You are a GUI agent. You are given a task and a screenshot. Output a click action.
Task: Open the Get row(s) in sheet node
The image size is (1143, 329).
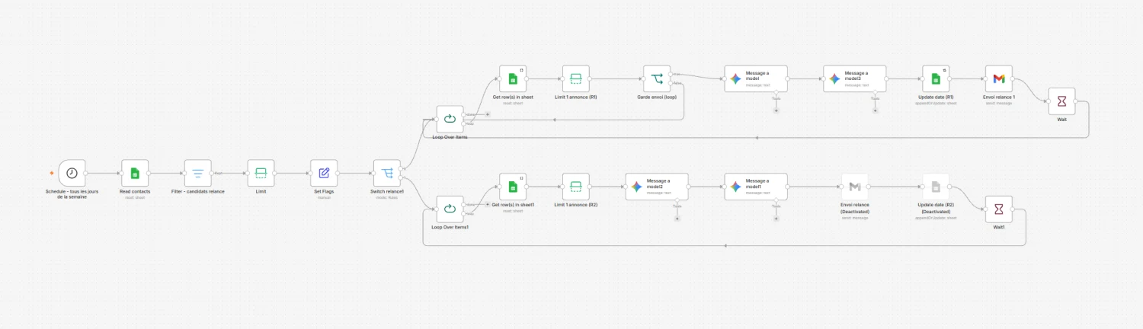[x=514, y=78]
